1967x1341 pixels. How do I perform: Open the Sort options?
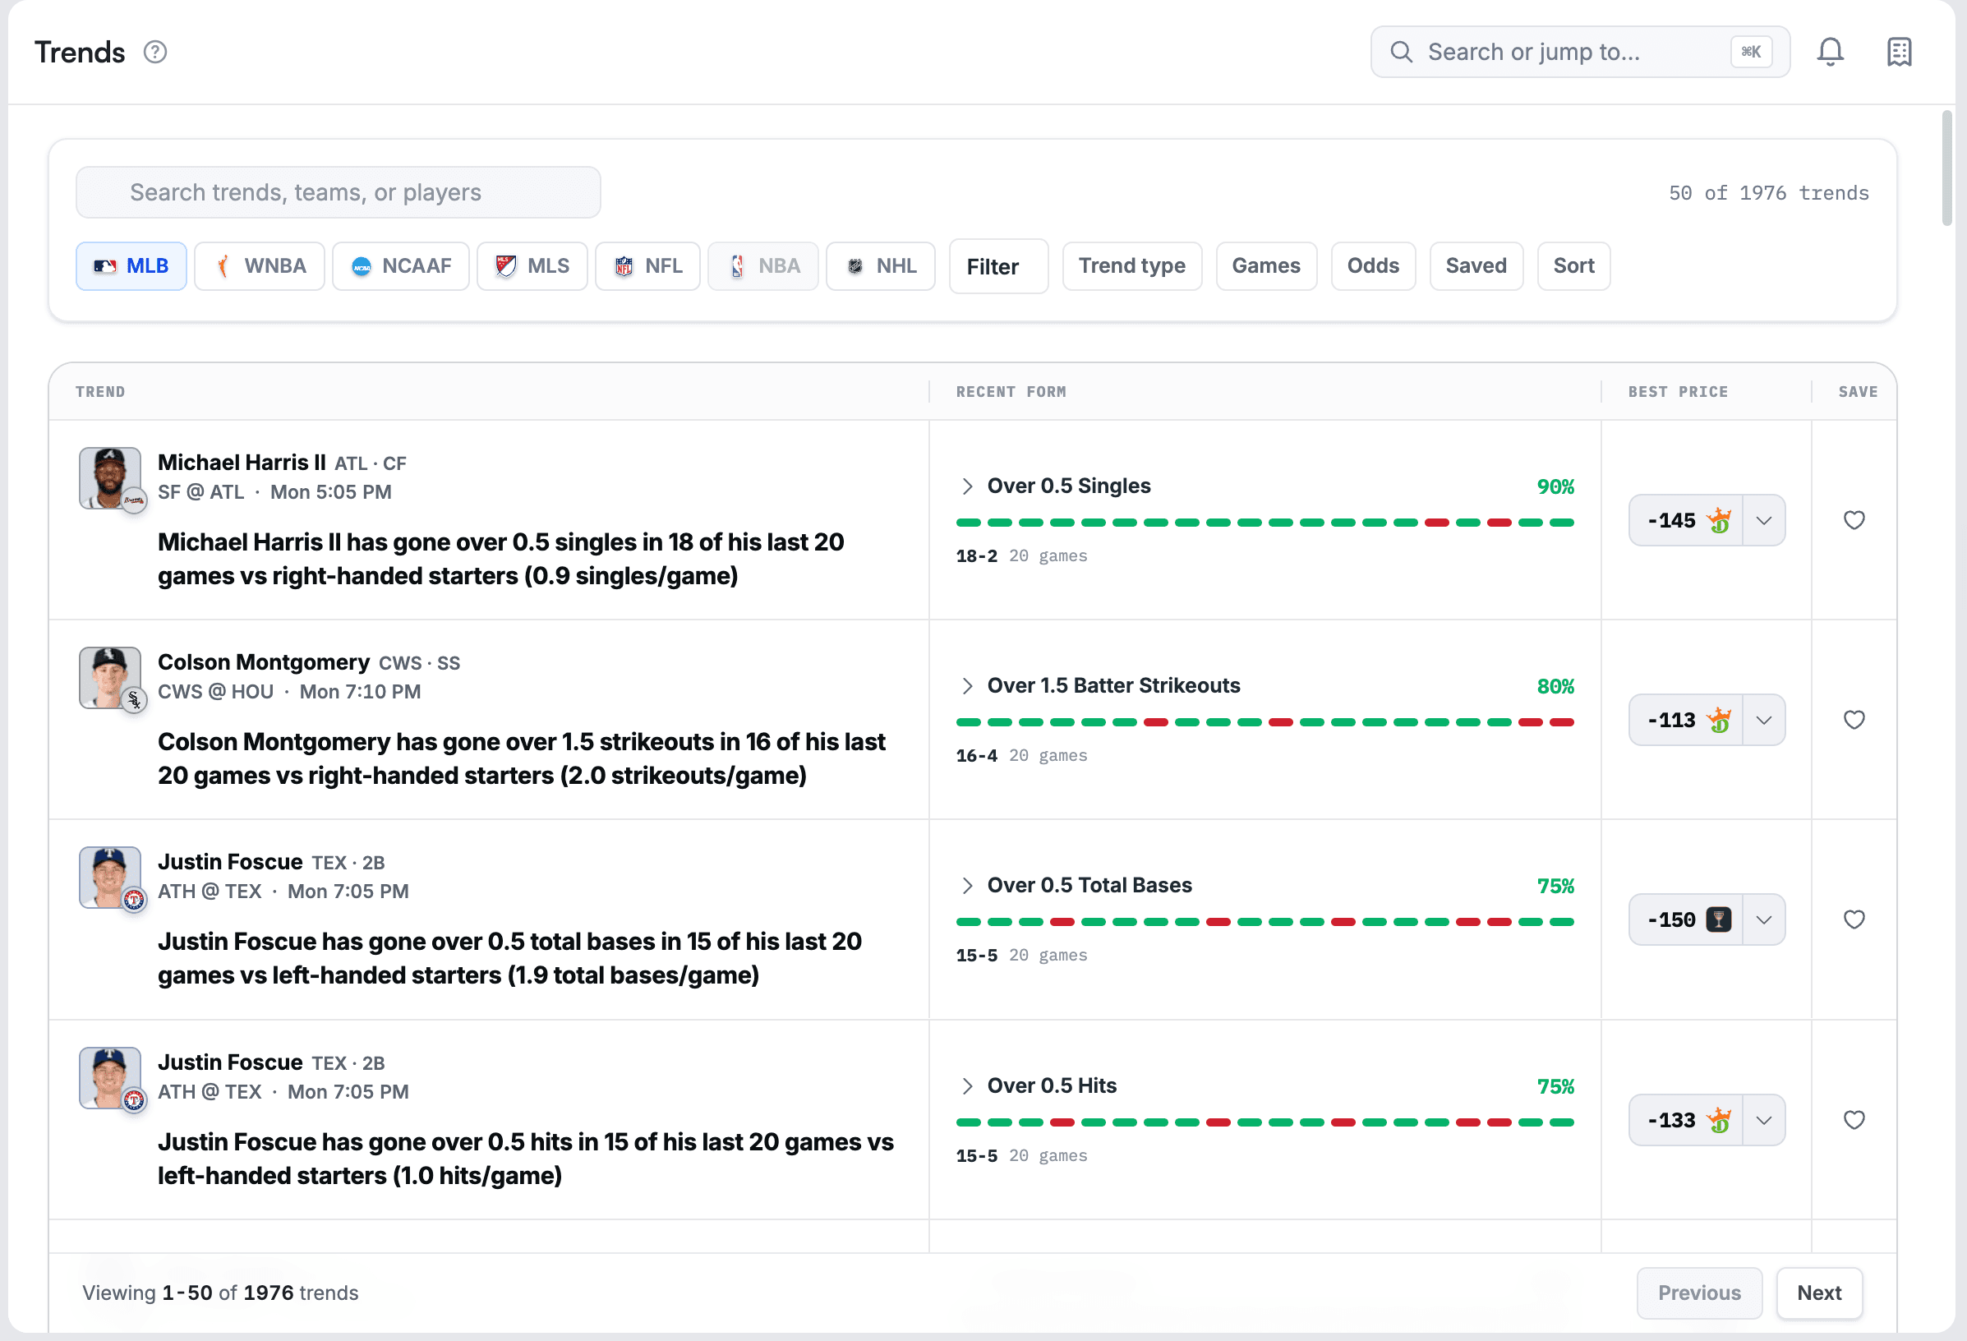[1573, 266]
